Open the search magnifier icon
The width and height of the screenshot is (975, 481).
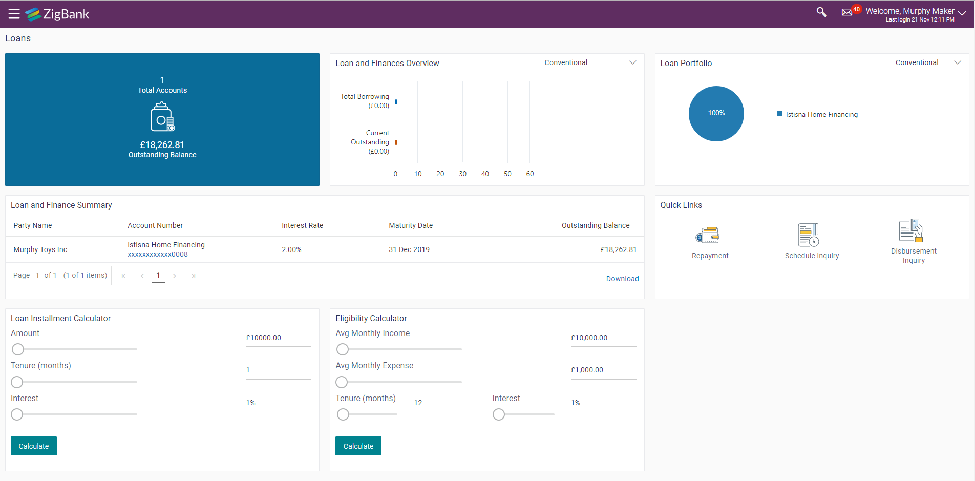(821, 12)
